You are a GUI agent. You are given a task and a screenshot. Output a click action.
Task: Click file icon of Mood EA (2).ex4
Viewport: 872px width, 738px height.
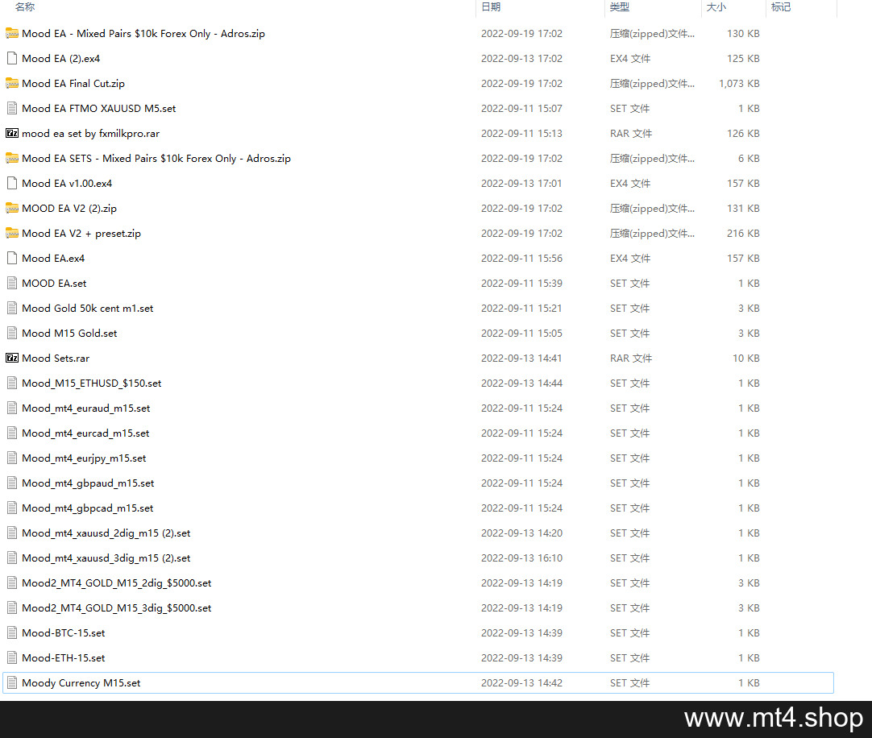[11, 58]
